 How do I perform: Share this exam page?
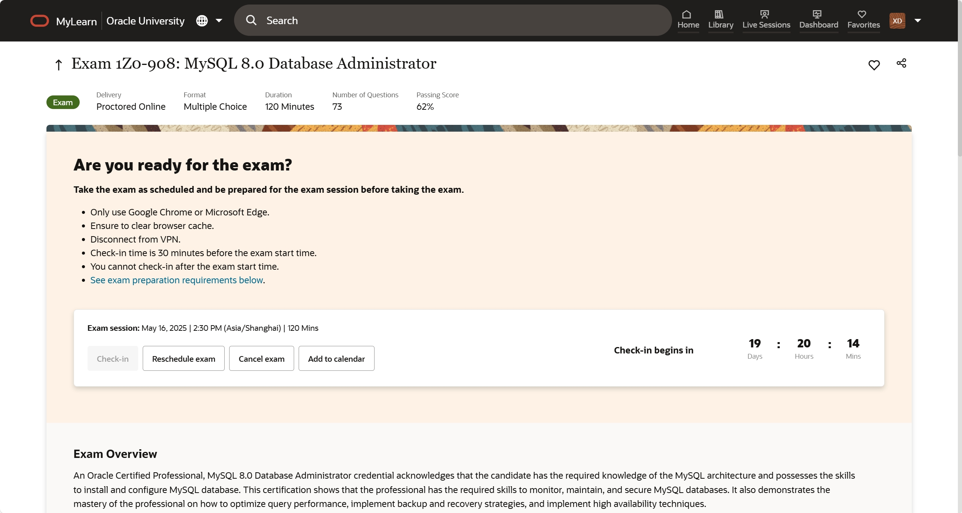click(x=901, y=63)
